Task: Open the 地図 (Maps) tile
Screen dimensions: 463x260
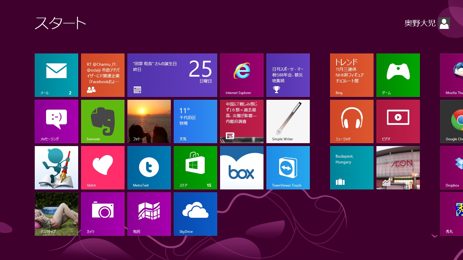Action: point(149,214)
